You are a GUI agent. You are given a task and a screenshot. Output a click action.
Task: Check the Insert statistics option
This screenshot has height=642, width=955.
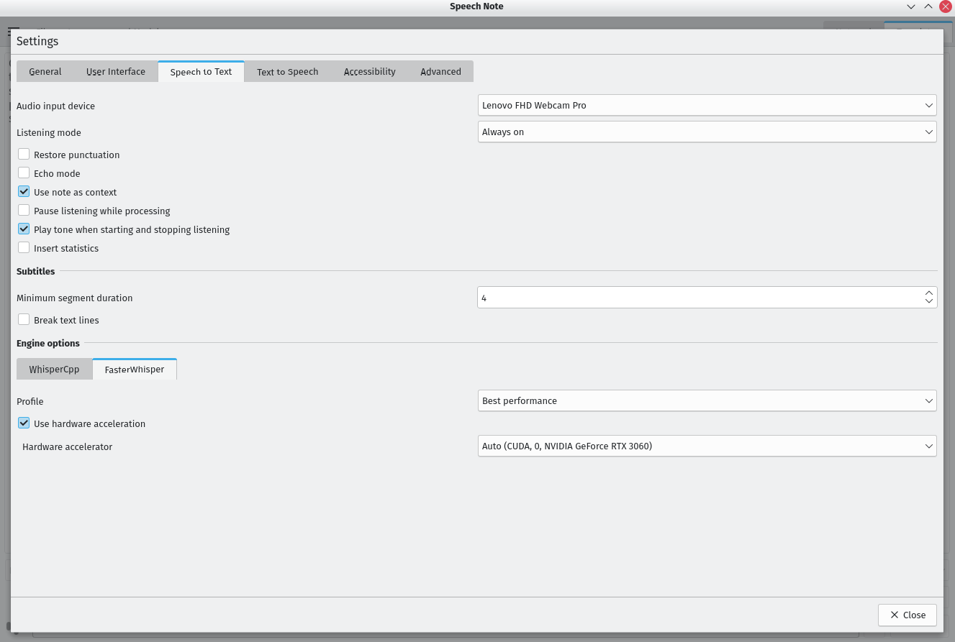coord(24,247)
